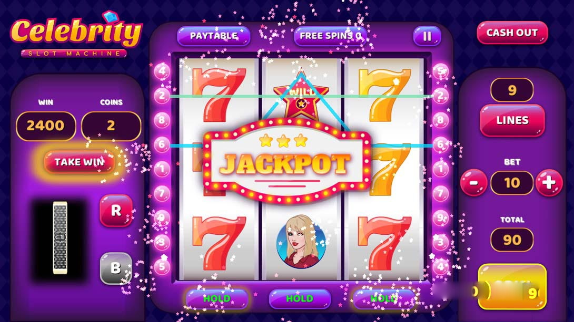Click the CASH OUT button

click(x=512, y=33)
